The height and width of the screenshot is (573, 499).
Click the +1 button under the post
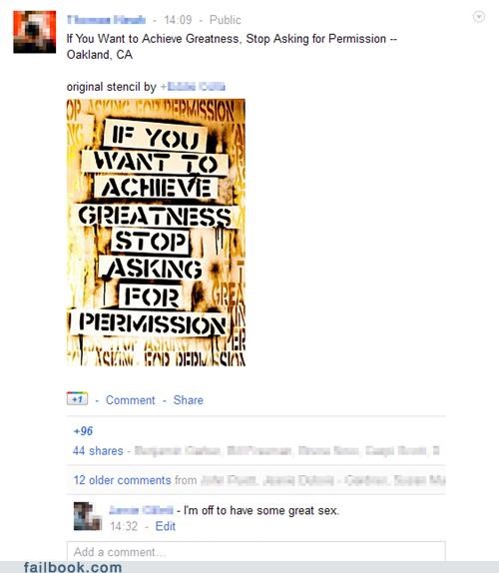pyautogui.click(x=77, y=398)
